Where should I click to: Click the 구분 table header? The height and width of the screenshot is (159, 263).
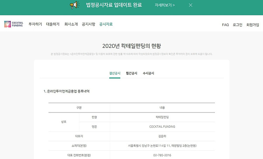79,108
